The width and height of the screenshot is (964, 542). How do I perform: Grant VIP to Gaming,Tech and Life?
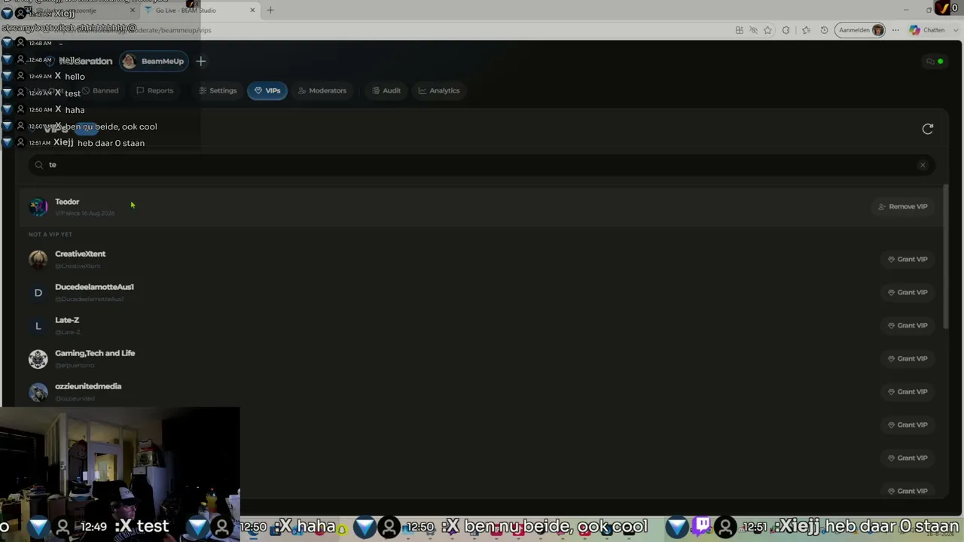point(908,358)
